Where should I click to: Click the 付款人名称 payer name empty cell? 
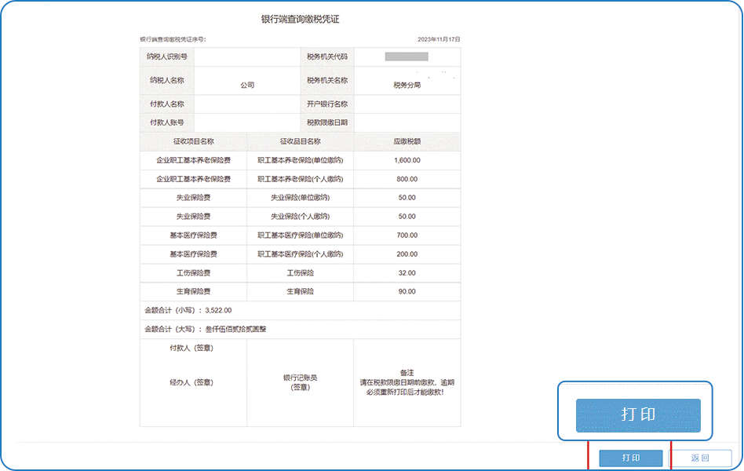247,104
